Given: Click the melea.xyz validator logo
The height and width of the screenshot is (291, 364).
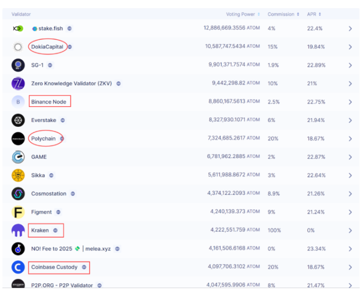Looking at the screenshot, I should coord(18,249).
